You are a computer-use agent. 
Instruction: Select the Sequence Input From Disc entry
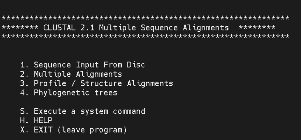(83, 65)
